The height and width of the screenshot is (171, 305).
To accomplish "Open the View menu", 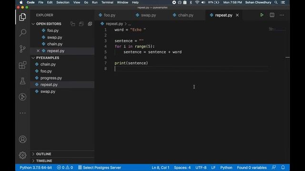I will pos(77,2).
